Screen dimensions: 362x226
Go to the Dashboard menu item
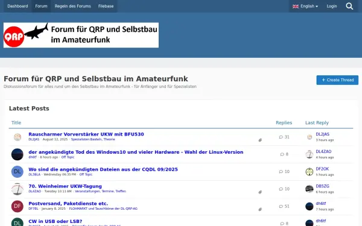pos(17,6)
